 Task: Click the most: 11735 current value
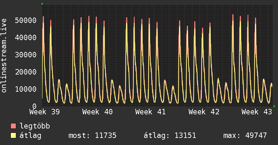point(92,136)
